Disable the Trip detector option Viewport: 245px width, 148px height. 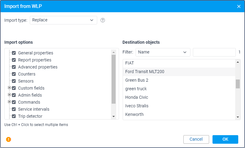[x=14, y=116]
